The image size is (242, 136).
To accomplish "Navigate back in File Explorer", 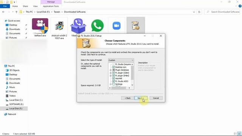I will click(x=3, y=12).
